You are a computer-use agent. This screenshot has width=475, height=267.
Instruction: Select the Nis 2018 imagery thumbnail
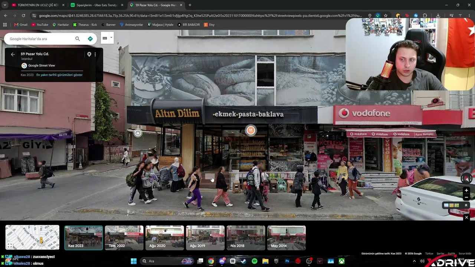[x=246, y=238]
